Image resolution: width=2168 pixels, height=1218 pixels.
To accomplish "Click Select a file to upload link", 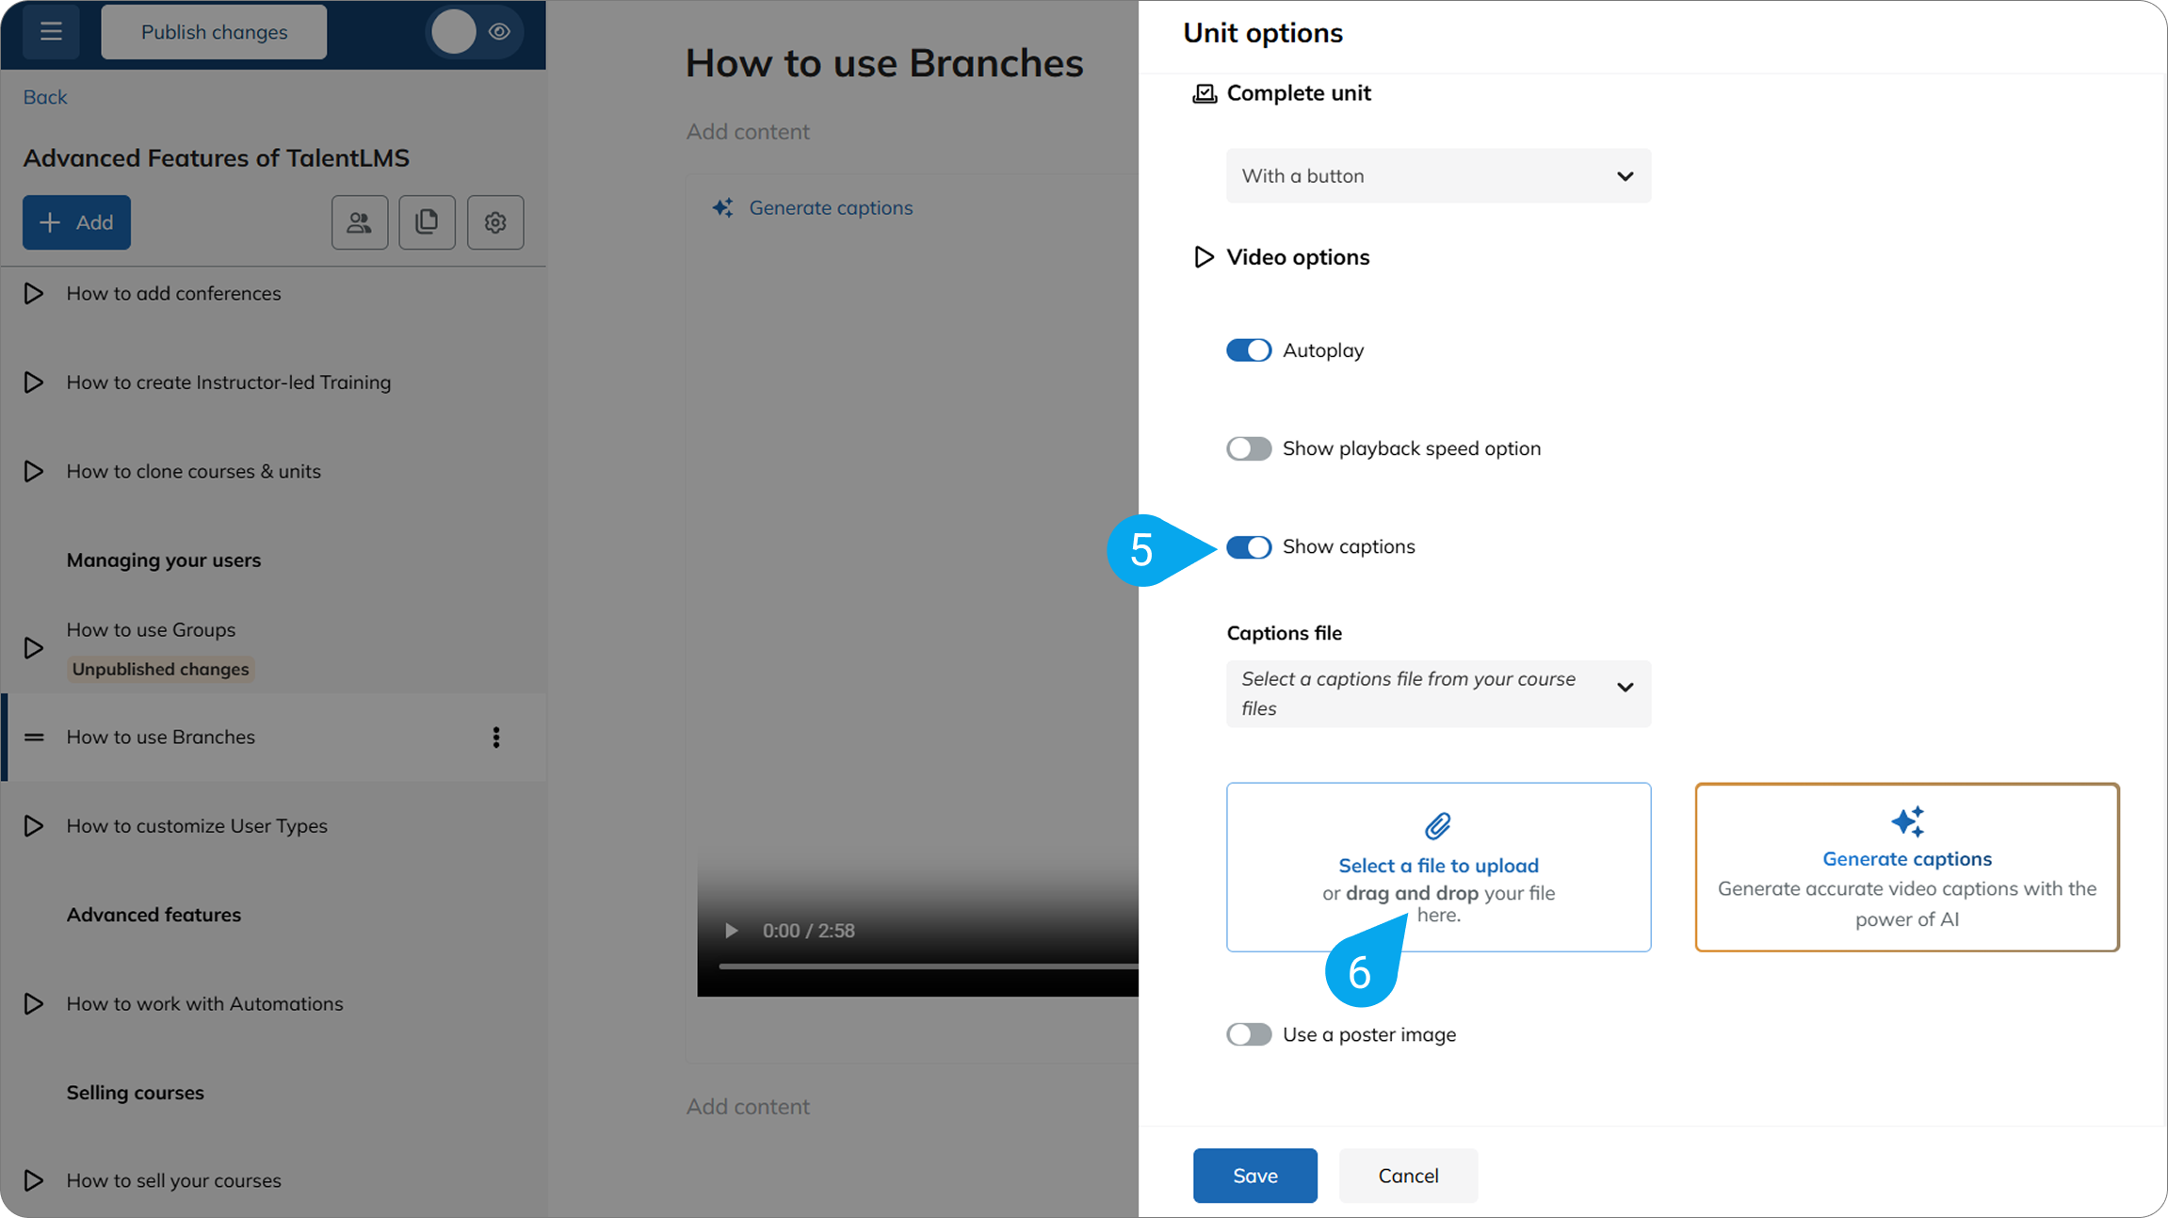I will coord(1438,866).
